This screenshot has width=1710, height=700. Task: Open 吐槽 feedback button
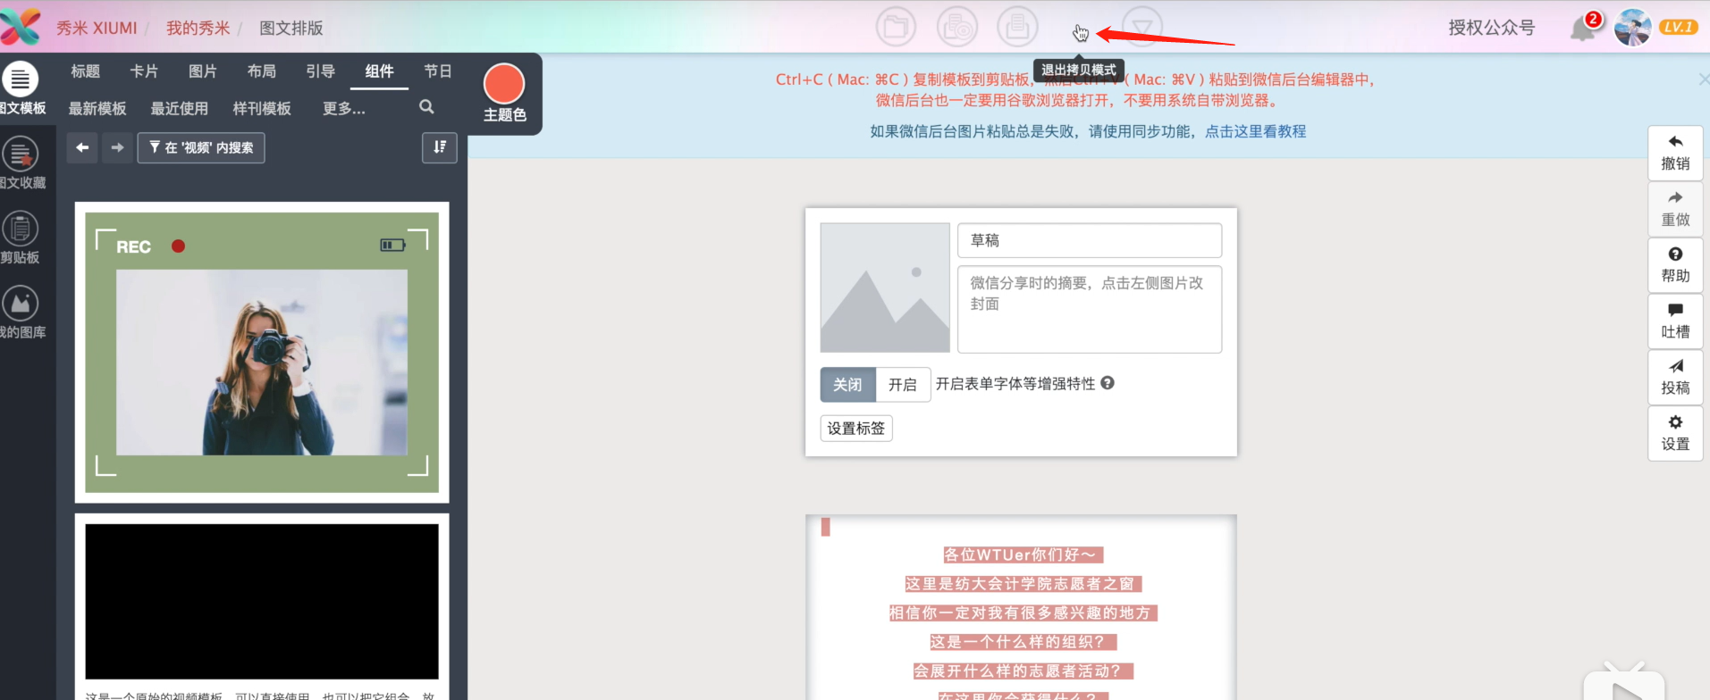[1675, 321]
